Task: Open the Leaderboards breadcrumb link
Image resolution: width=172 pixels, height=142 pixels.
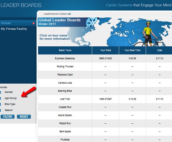Action: pyautogui.click(x=51, y=14)
